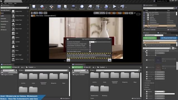
Task: Click the eject pilot icon near Pilot Active
Action: pos(34,16)
